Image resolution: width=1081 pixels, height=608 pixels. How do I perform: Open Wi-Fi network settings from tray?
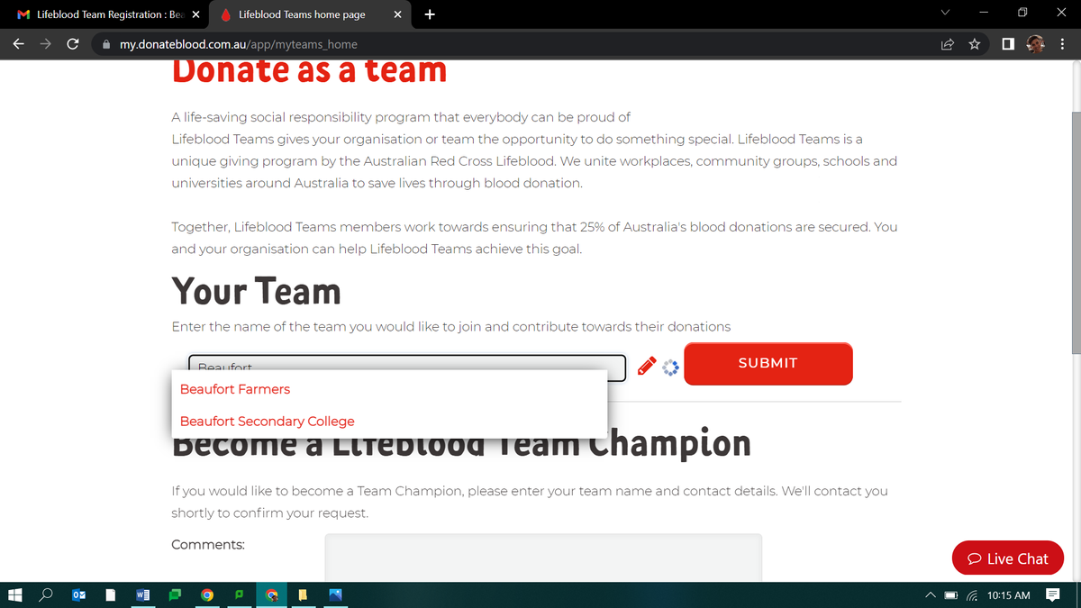[x=971, y=595]
